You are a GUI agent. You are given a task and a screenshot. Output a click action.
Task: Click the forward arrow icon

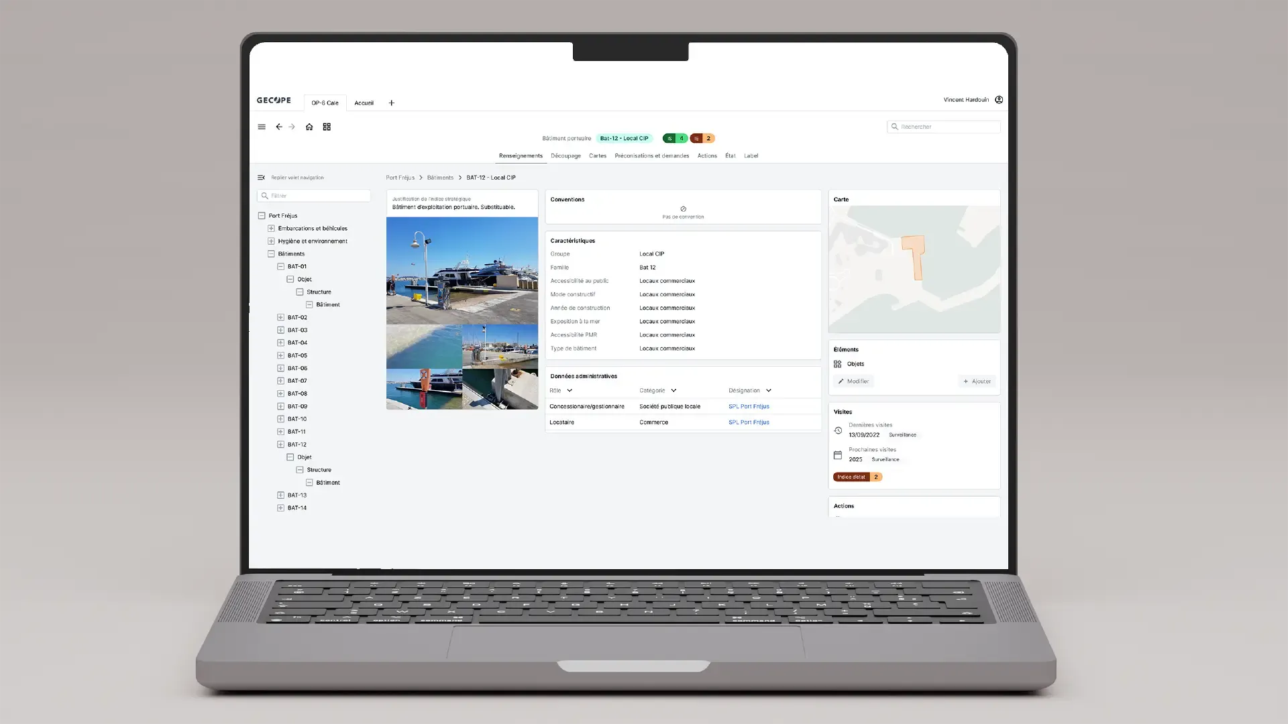tap(292, 127)
